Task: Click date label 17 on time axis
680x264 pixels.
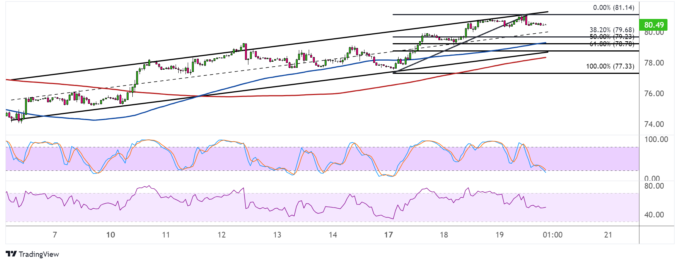Action: click(x=388, y=235)
